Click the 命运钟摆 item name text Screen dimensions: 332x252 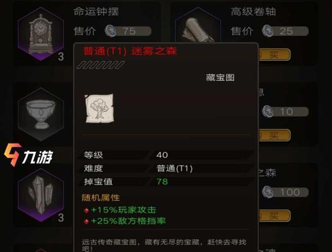(x=96, y=11)
